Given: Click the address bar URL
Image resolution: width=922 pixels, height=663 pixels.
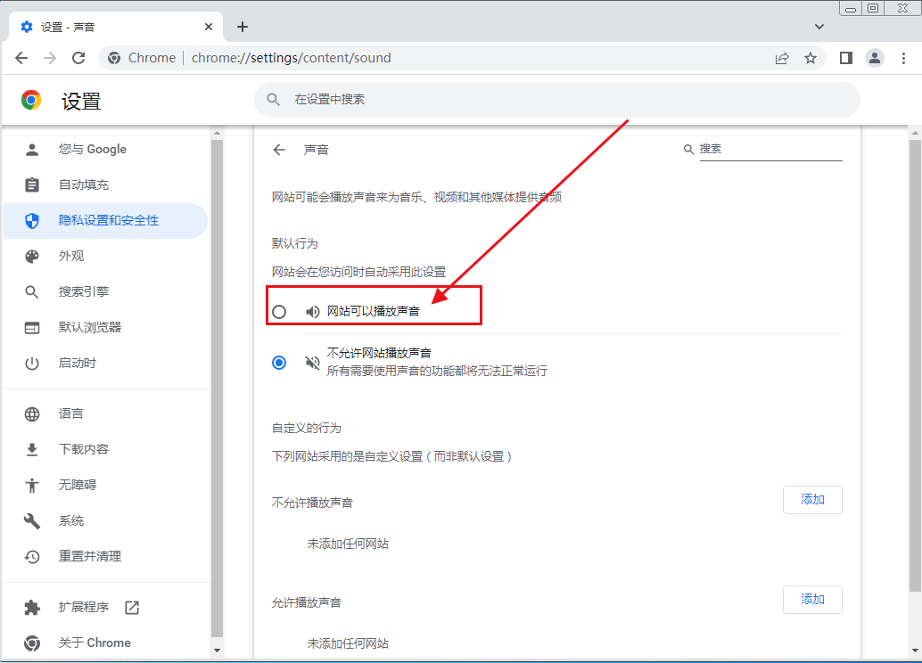Looking at the screenshot, I should (291, 58).
